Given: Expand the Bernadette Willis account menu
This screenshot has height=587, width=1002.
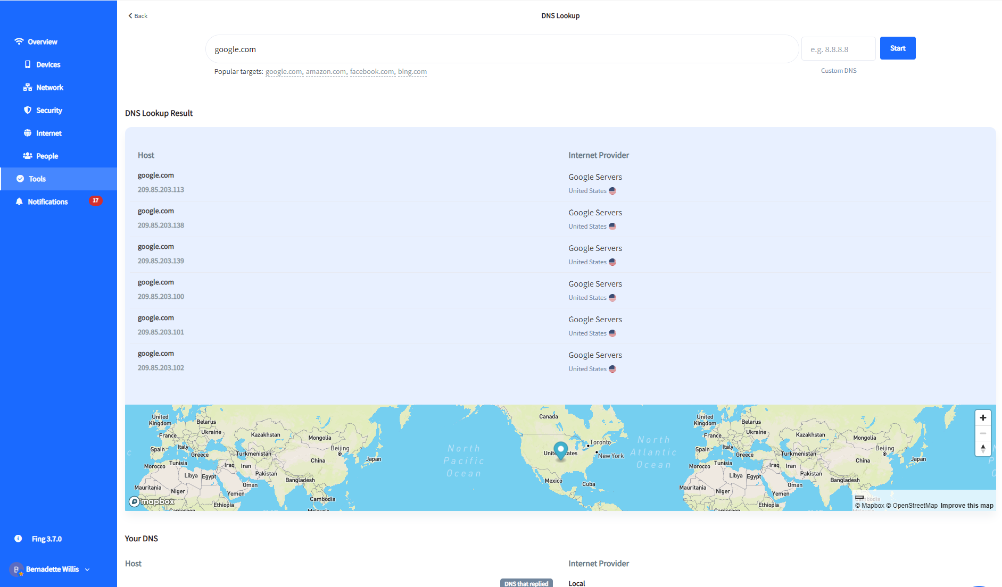Looking at the screenshot, I should pos(87,569).
